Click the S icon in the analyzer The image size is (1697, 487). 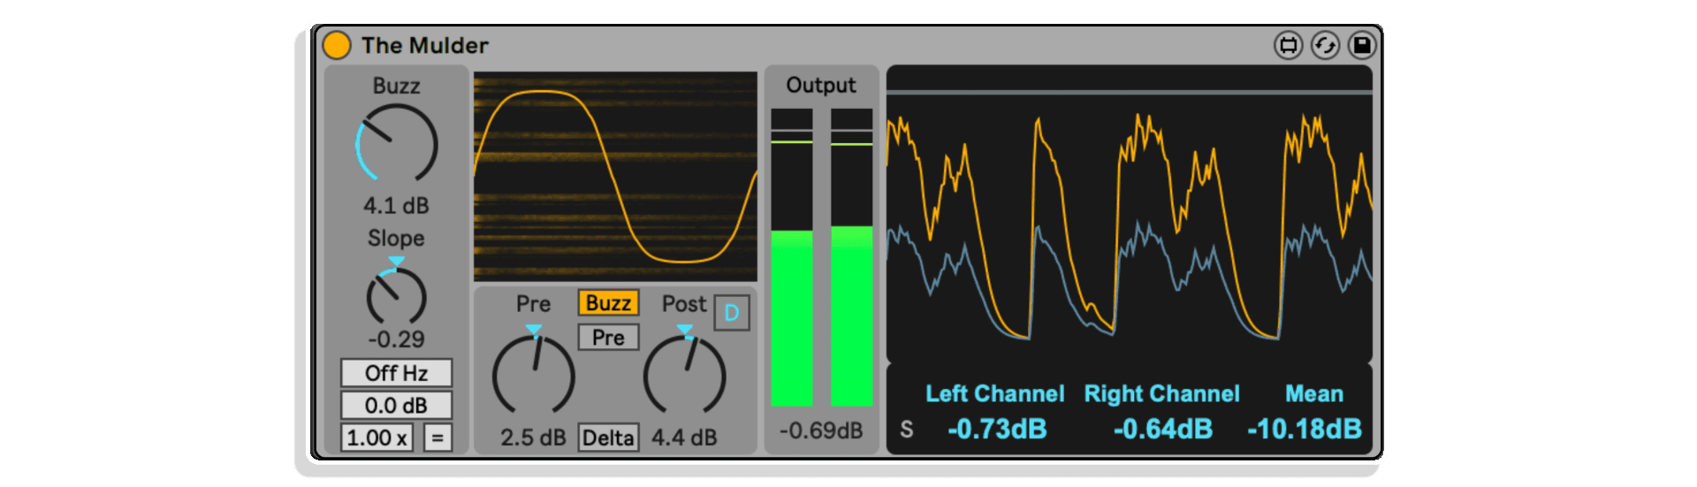pyautogui.click(x=906, y=430)
